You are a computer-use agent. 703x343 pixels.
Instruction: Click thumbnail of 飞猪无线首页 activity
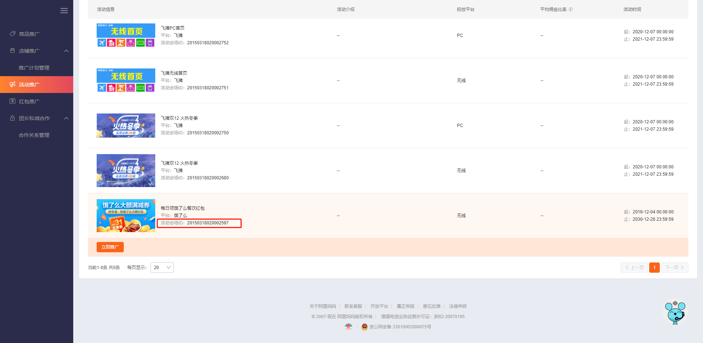[x=126, y=81]
